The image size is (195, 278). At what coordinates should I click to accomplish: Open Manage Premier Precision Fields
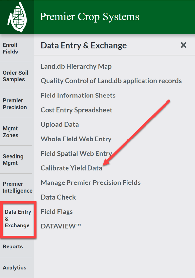tap(90, 182)
